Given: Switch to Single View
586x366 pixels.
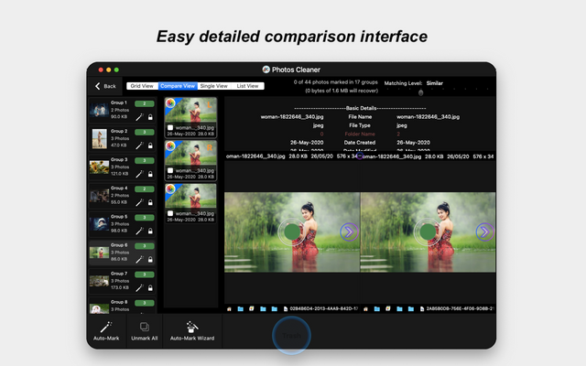Looking at the screenshot, I should point(213,86).
